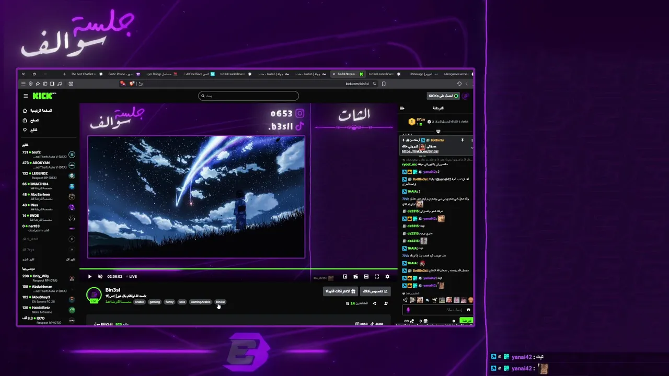Open recommended channel Only_Wily

49,278
